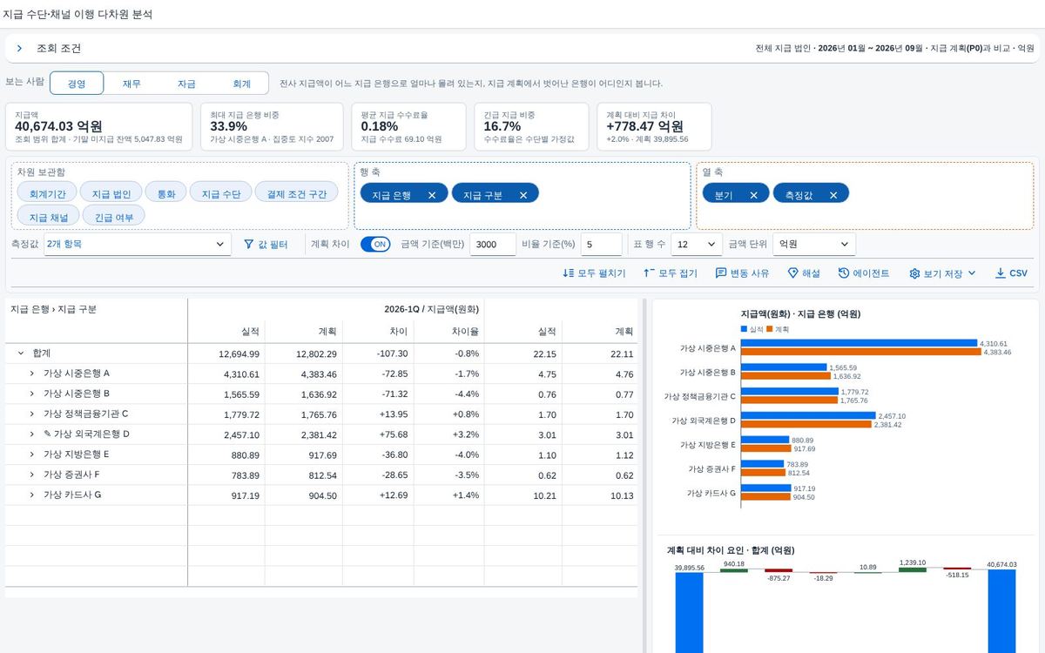This screenshot has height=653, width=1045.
Task: Open the 측정값 2개 항목 dropdown
Action: (x=138, y=245)
